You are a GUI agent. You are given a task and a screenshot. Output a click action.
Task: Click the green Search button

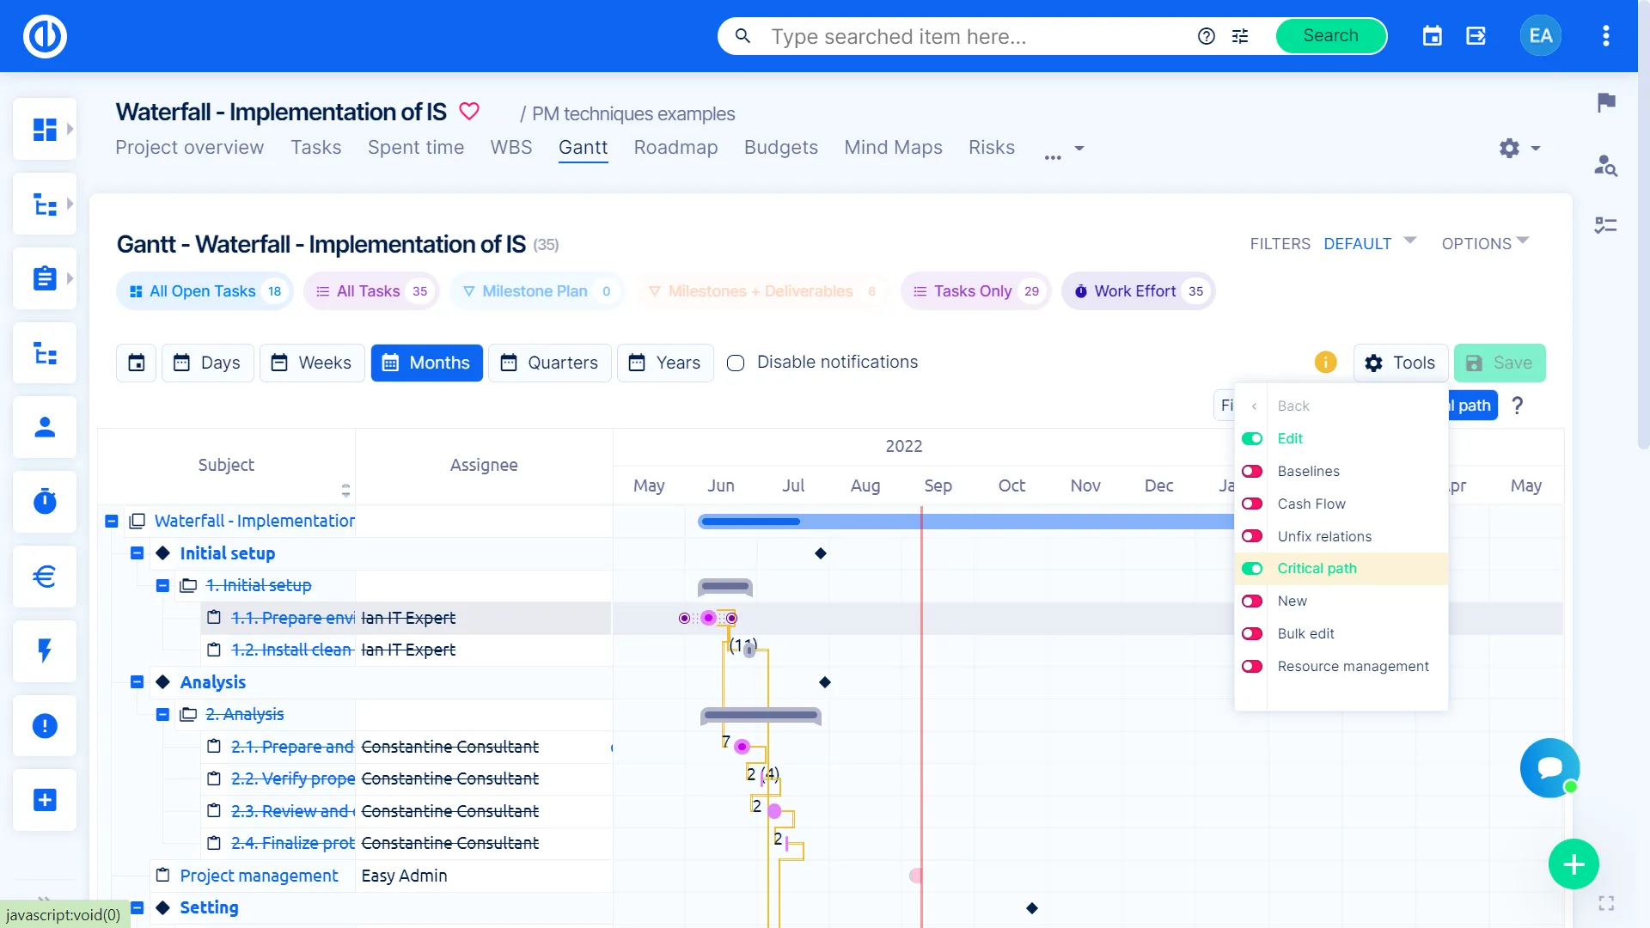(x=1330, y=36)
